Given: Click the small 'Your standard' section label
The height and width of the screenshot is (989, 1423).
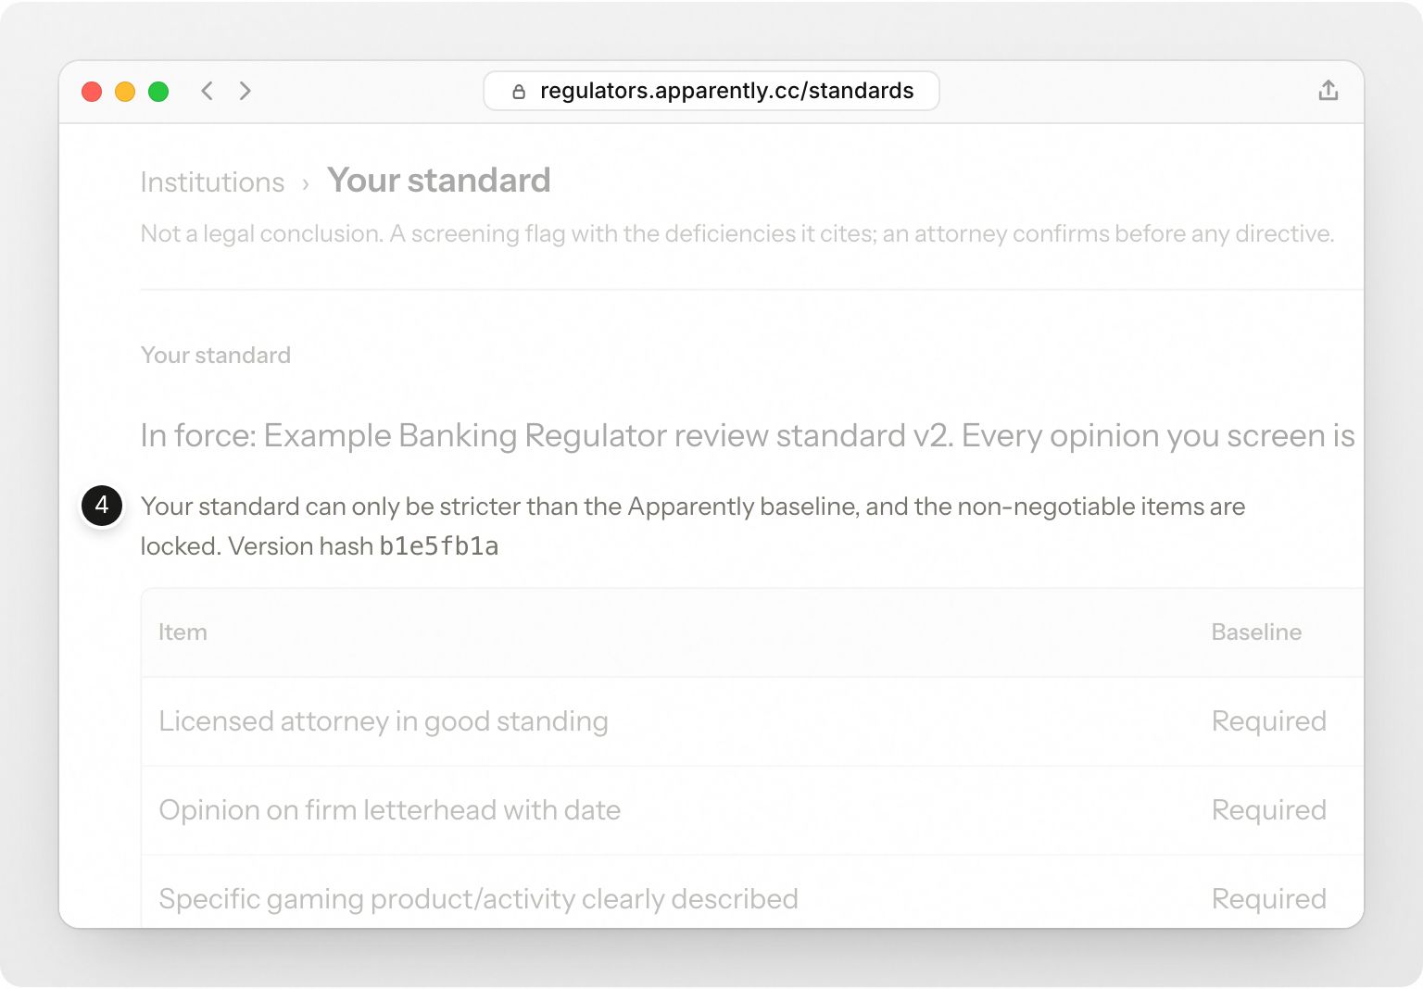Looking at the screenshot, I should [x=216, y=355].
